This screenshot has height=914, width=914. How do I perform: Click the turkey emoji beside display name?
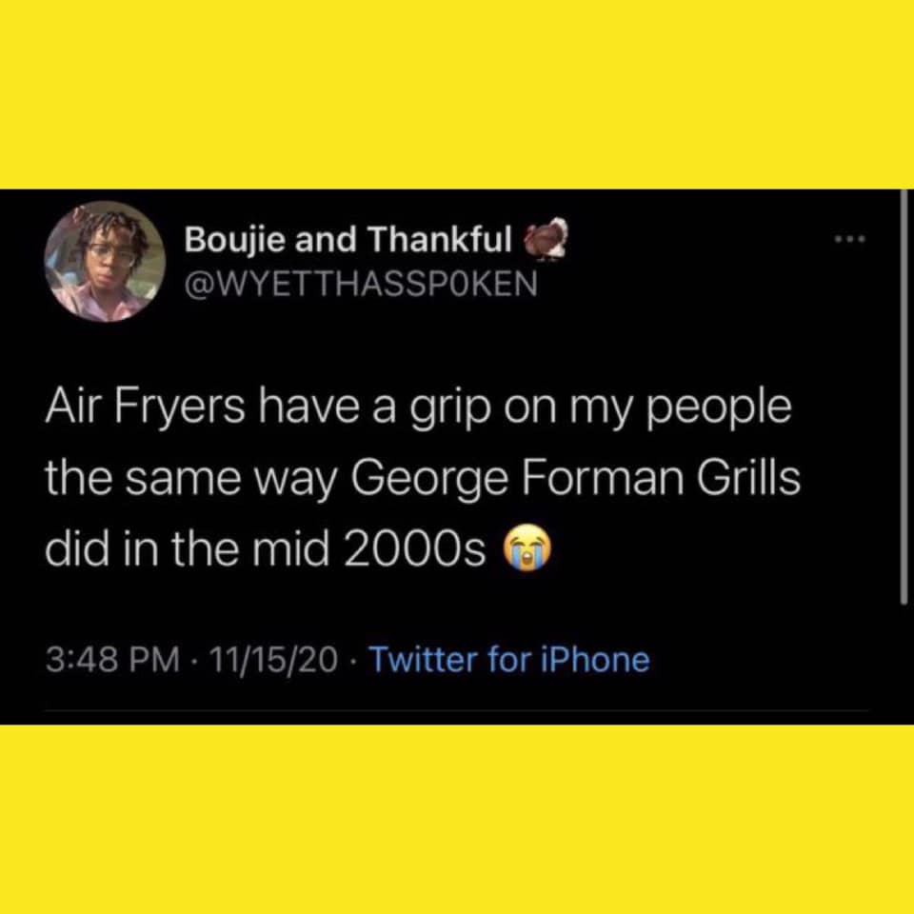(x=546, y=238)
